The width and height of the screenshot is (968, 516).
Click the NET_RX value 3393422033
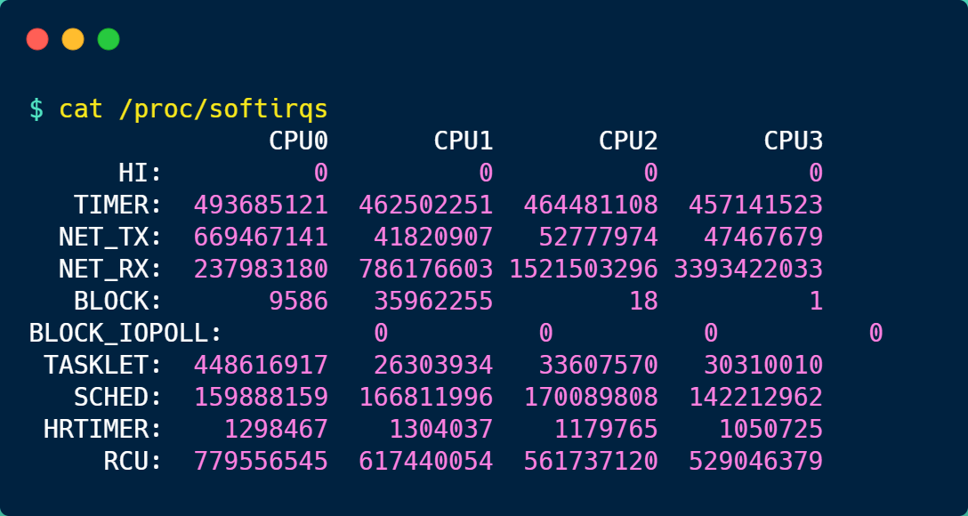coord(748,270)
